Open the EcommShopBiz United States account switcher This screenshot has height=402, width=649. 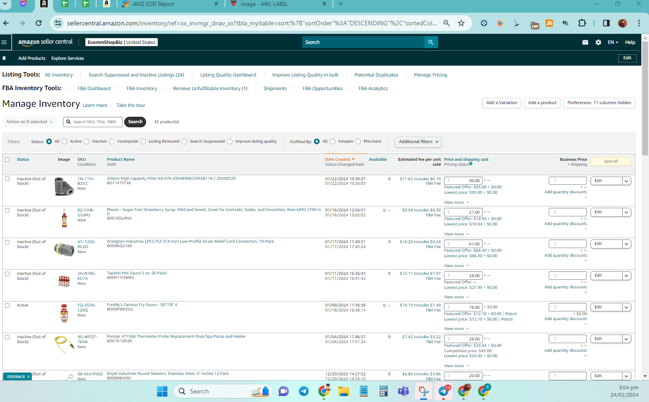(122, 42)
